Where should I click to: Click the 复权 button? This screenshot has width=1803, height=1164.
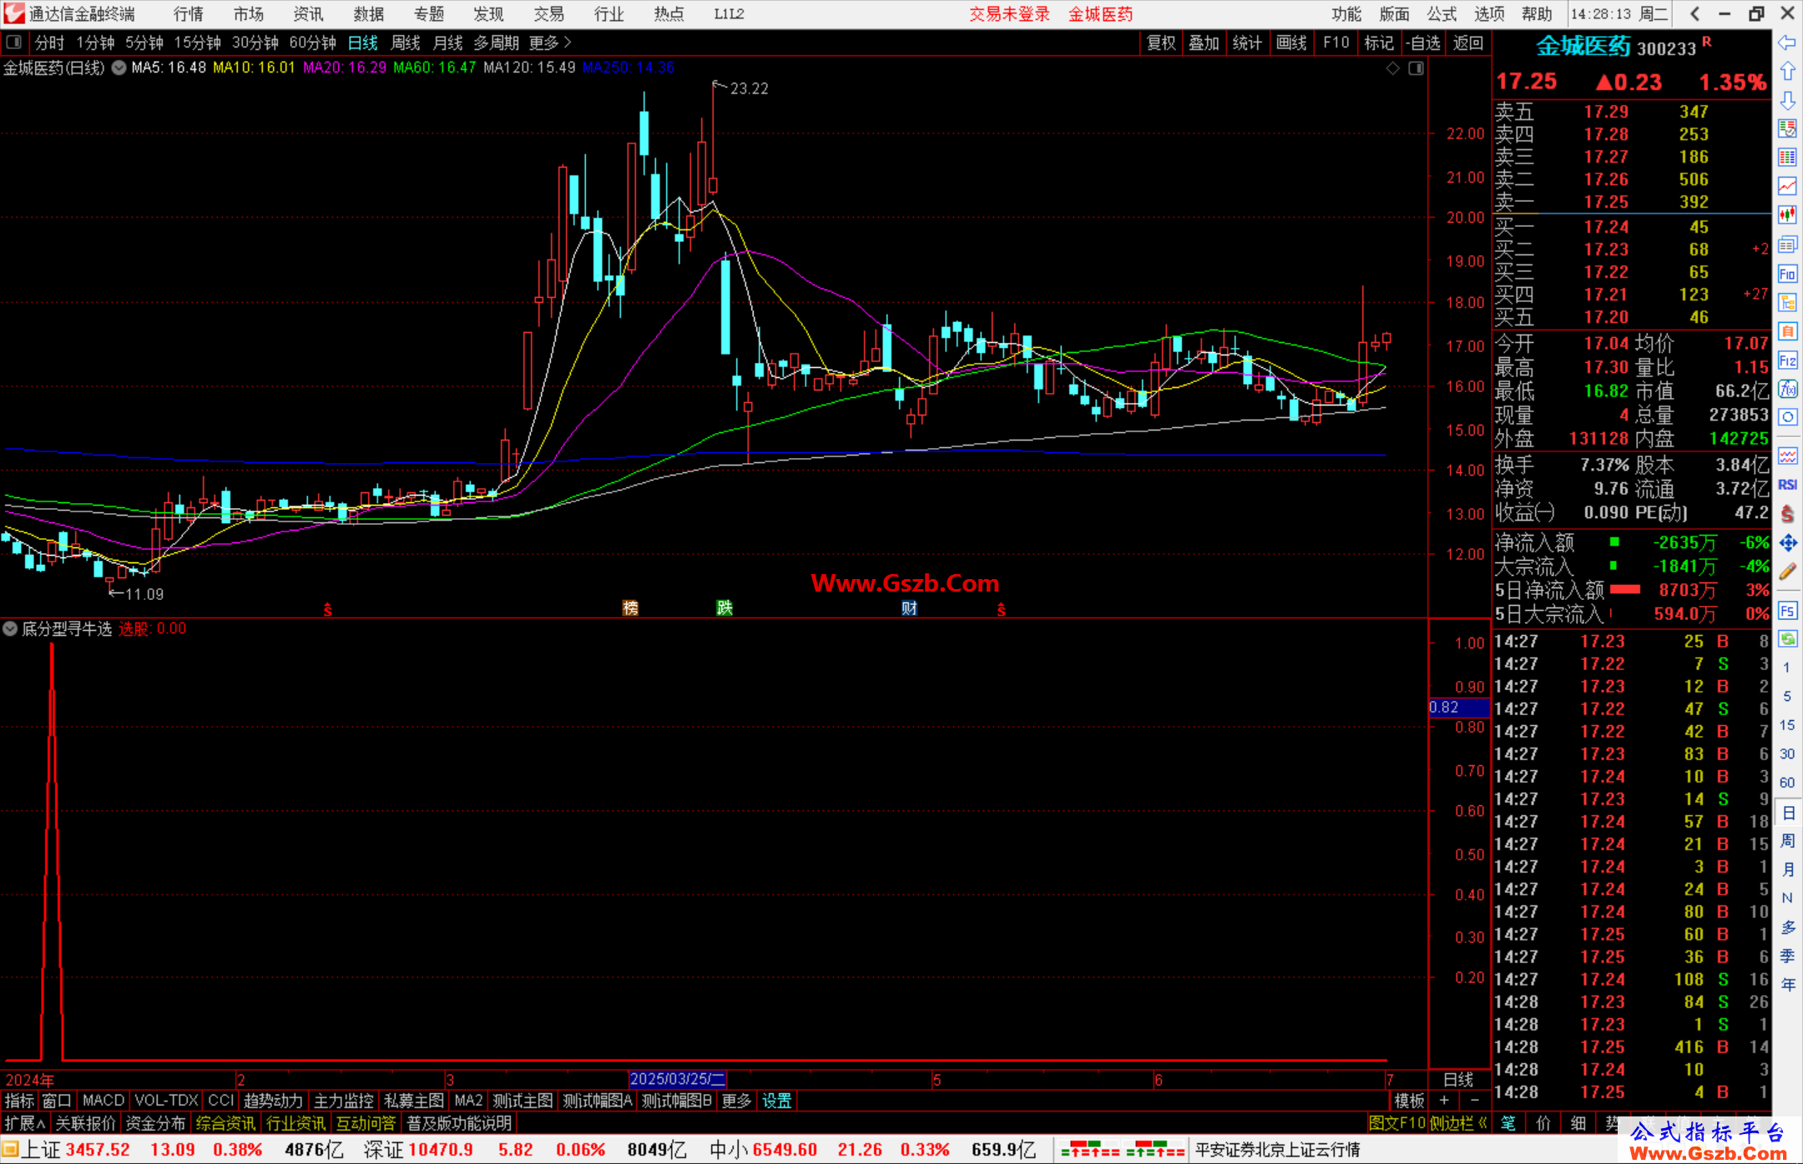[1161, 43]
